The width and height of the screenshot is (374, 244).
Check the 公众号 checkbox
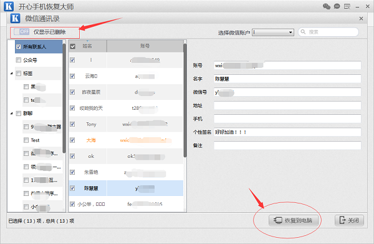(19, 60)
